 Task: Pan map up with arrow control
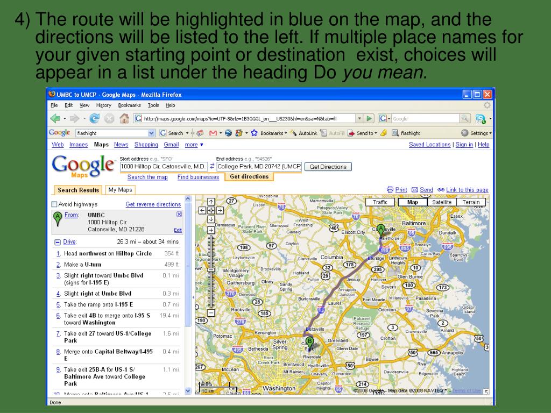(211, 202)
